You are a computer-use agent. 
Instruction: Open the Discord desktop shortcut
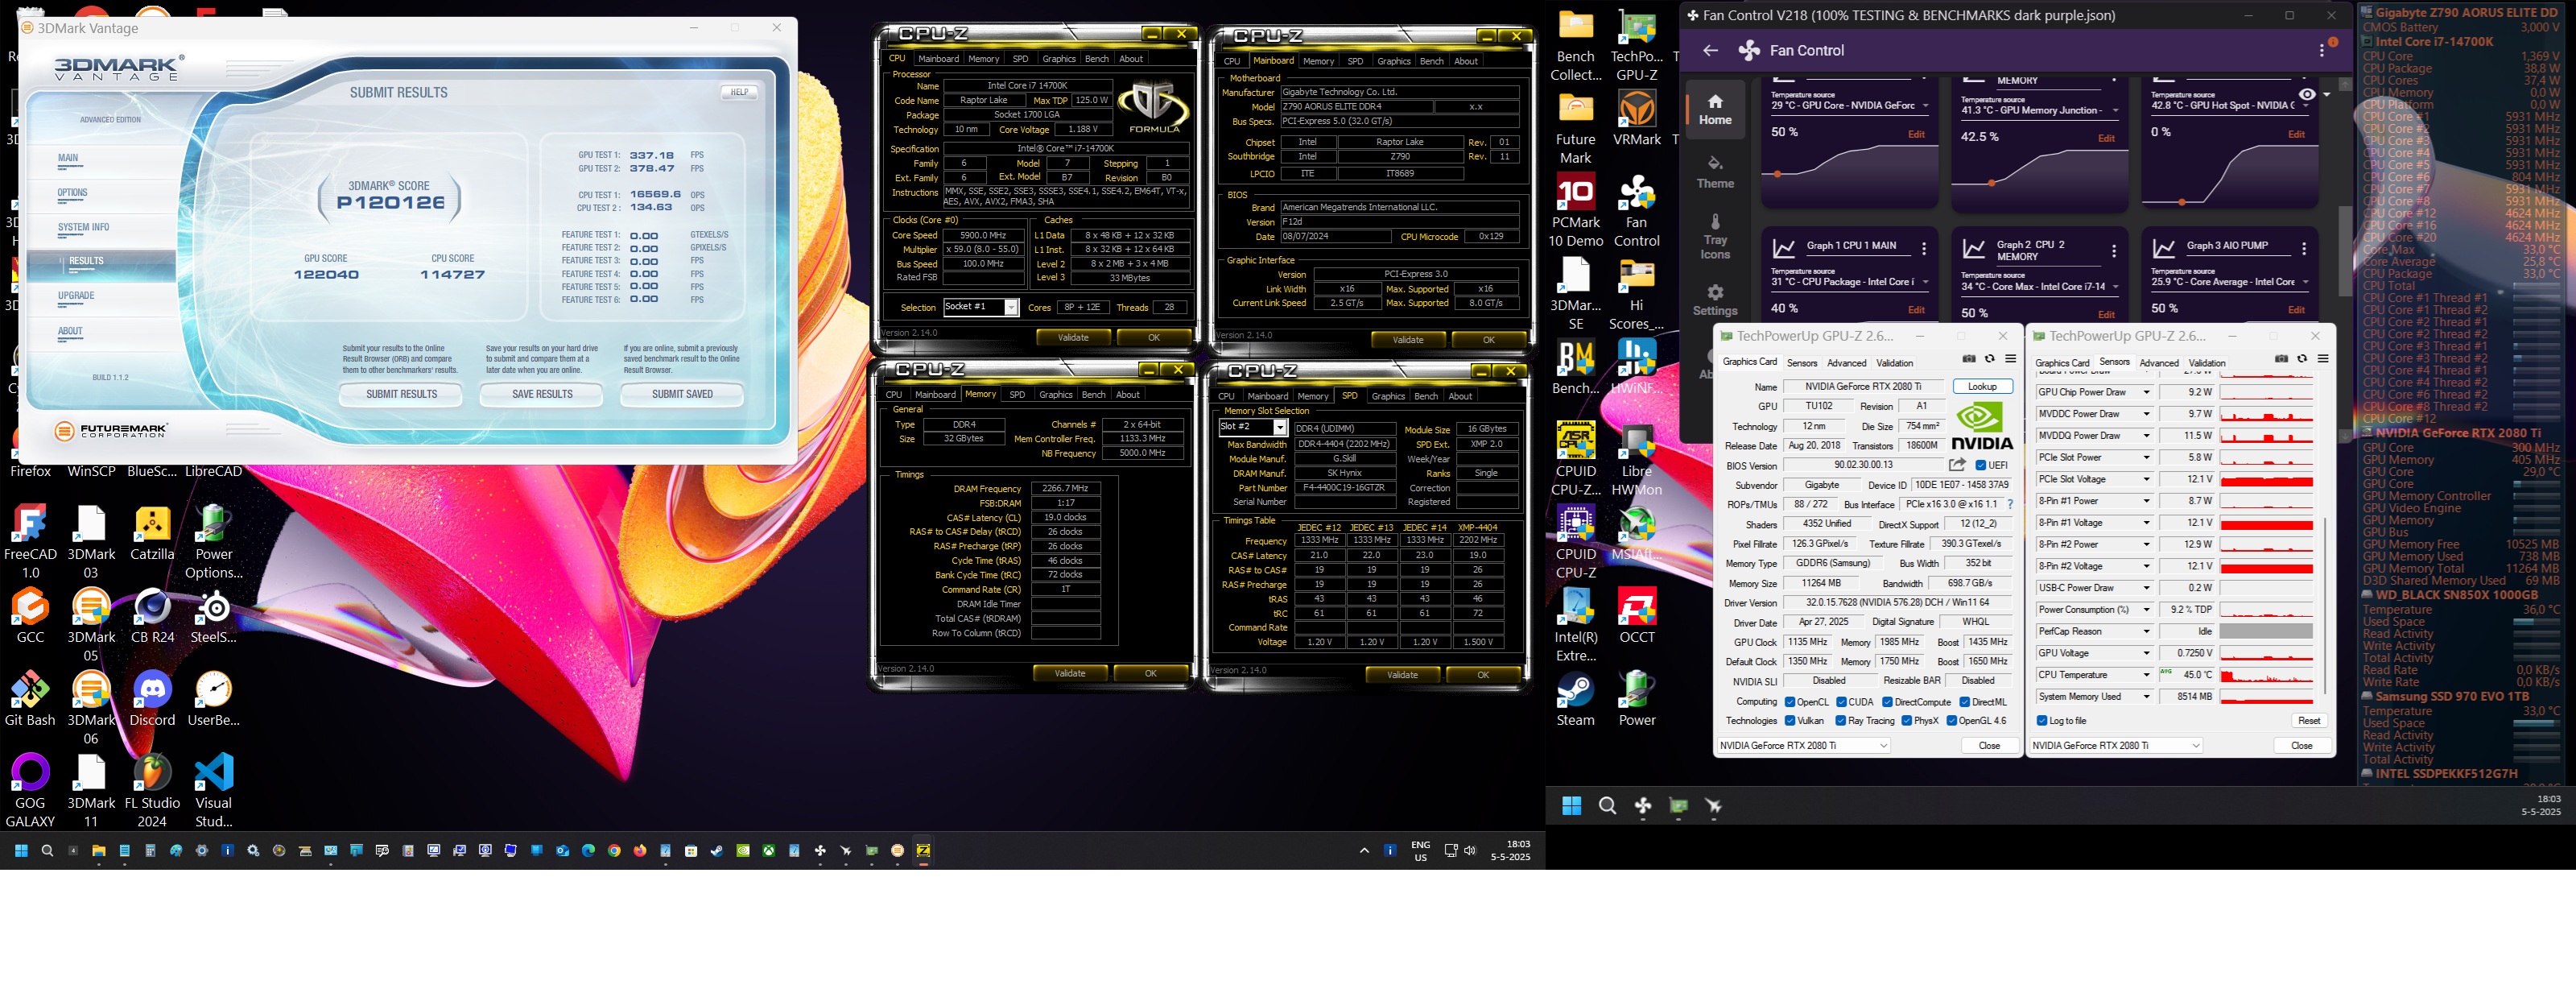tap(152, 699)
